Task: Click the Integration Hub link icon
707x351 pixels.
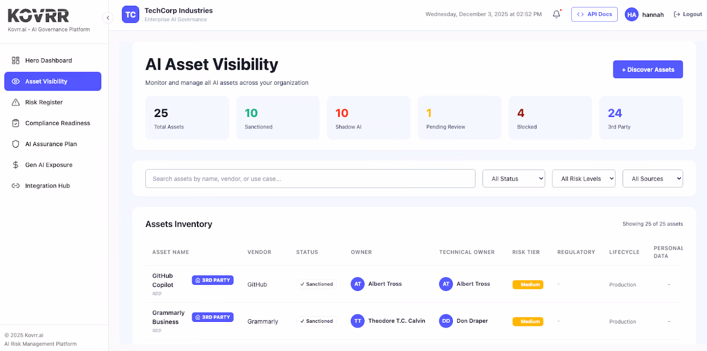Action: [15, 186]
